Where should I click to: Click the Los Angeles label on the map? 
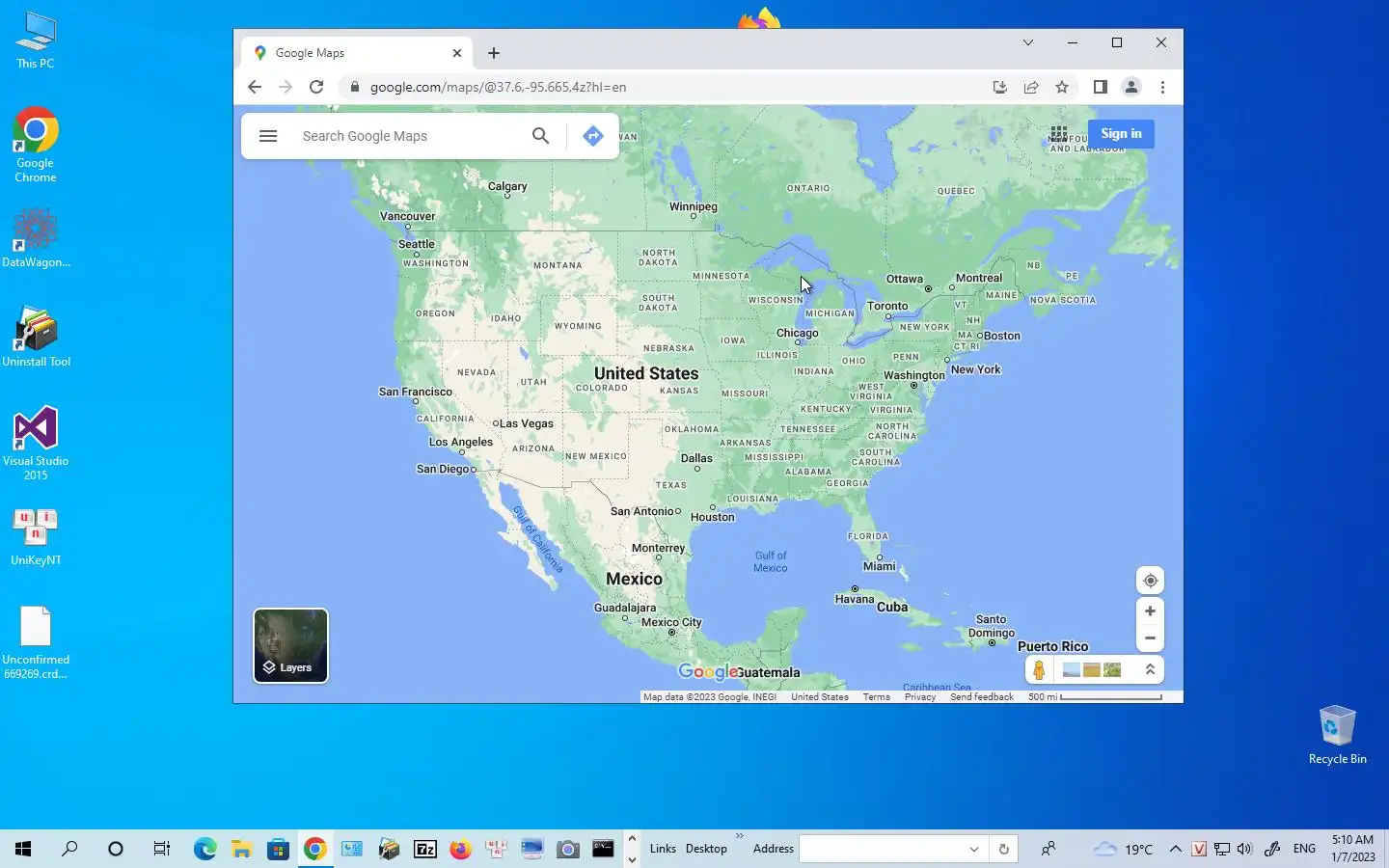point(461,442)
